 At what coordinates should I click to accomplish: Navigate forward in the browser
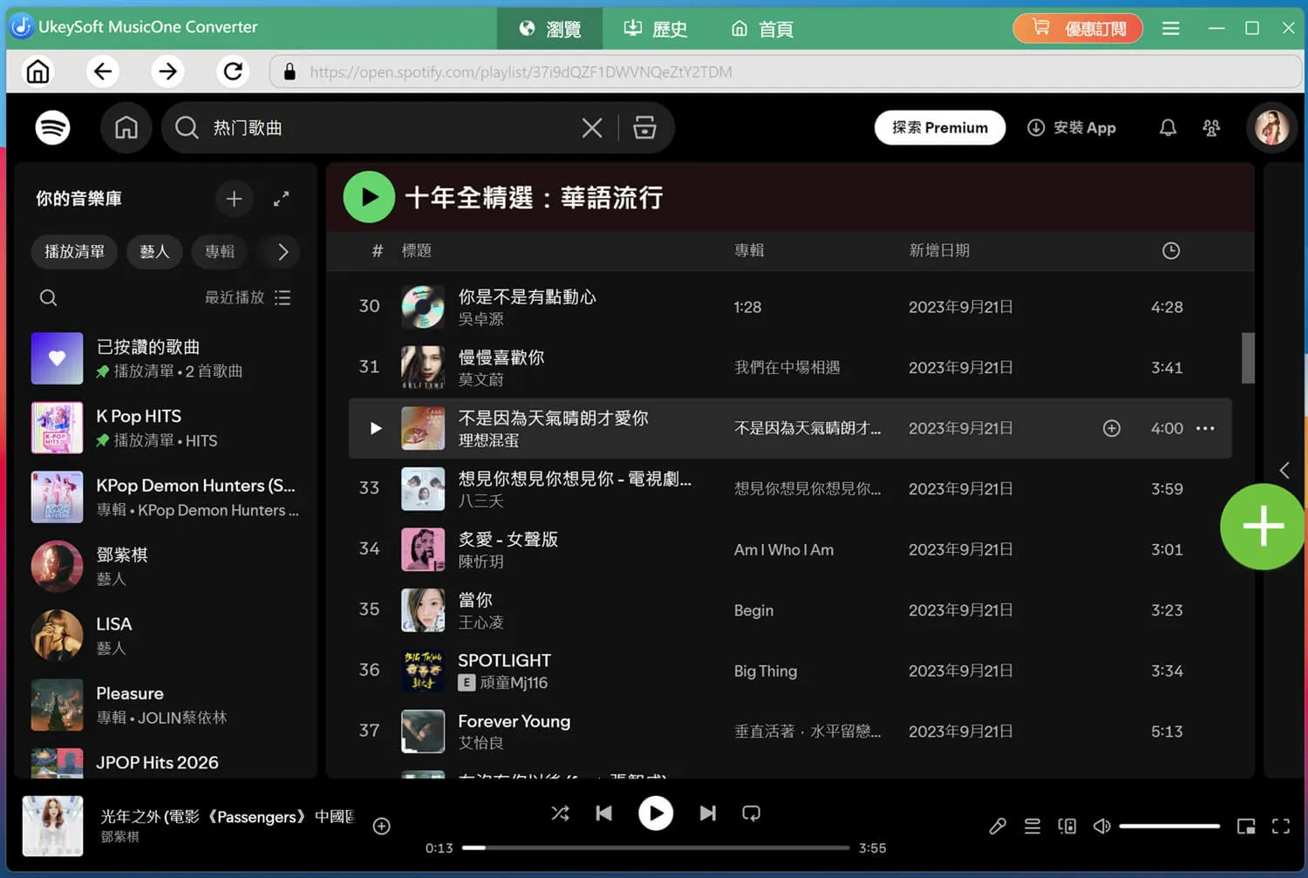tap(167, 71)
